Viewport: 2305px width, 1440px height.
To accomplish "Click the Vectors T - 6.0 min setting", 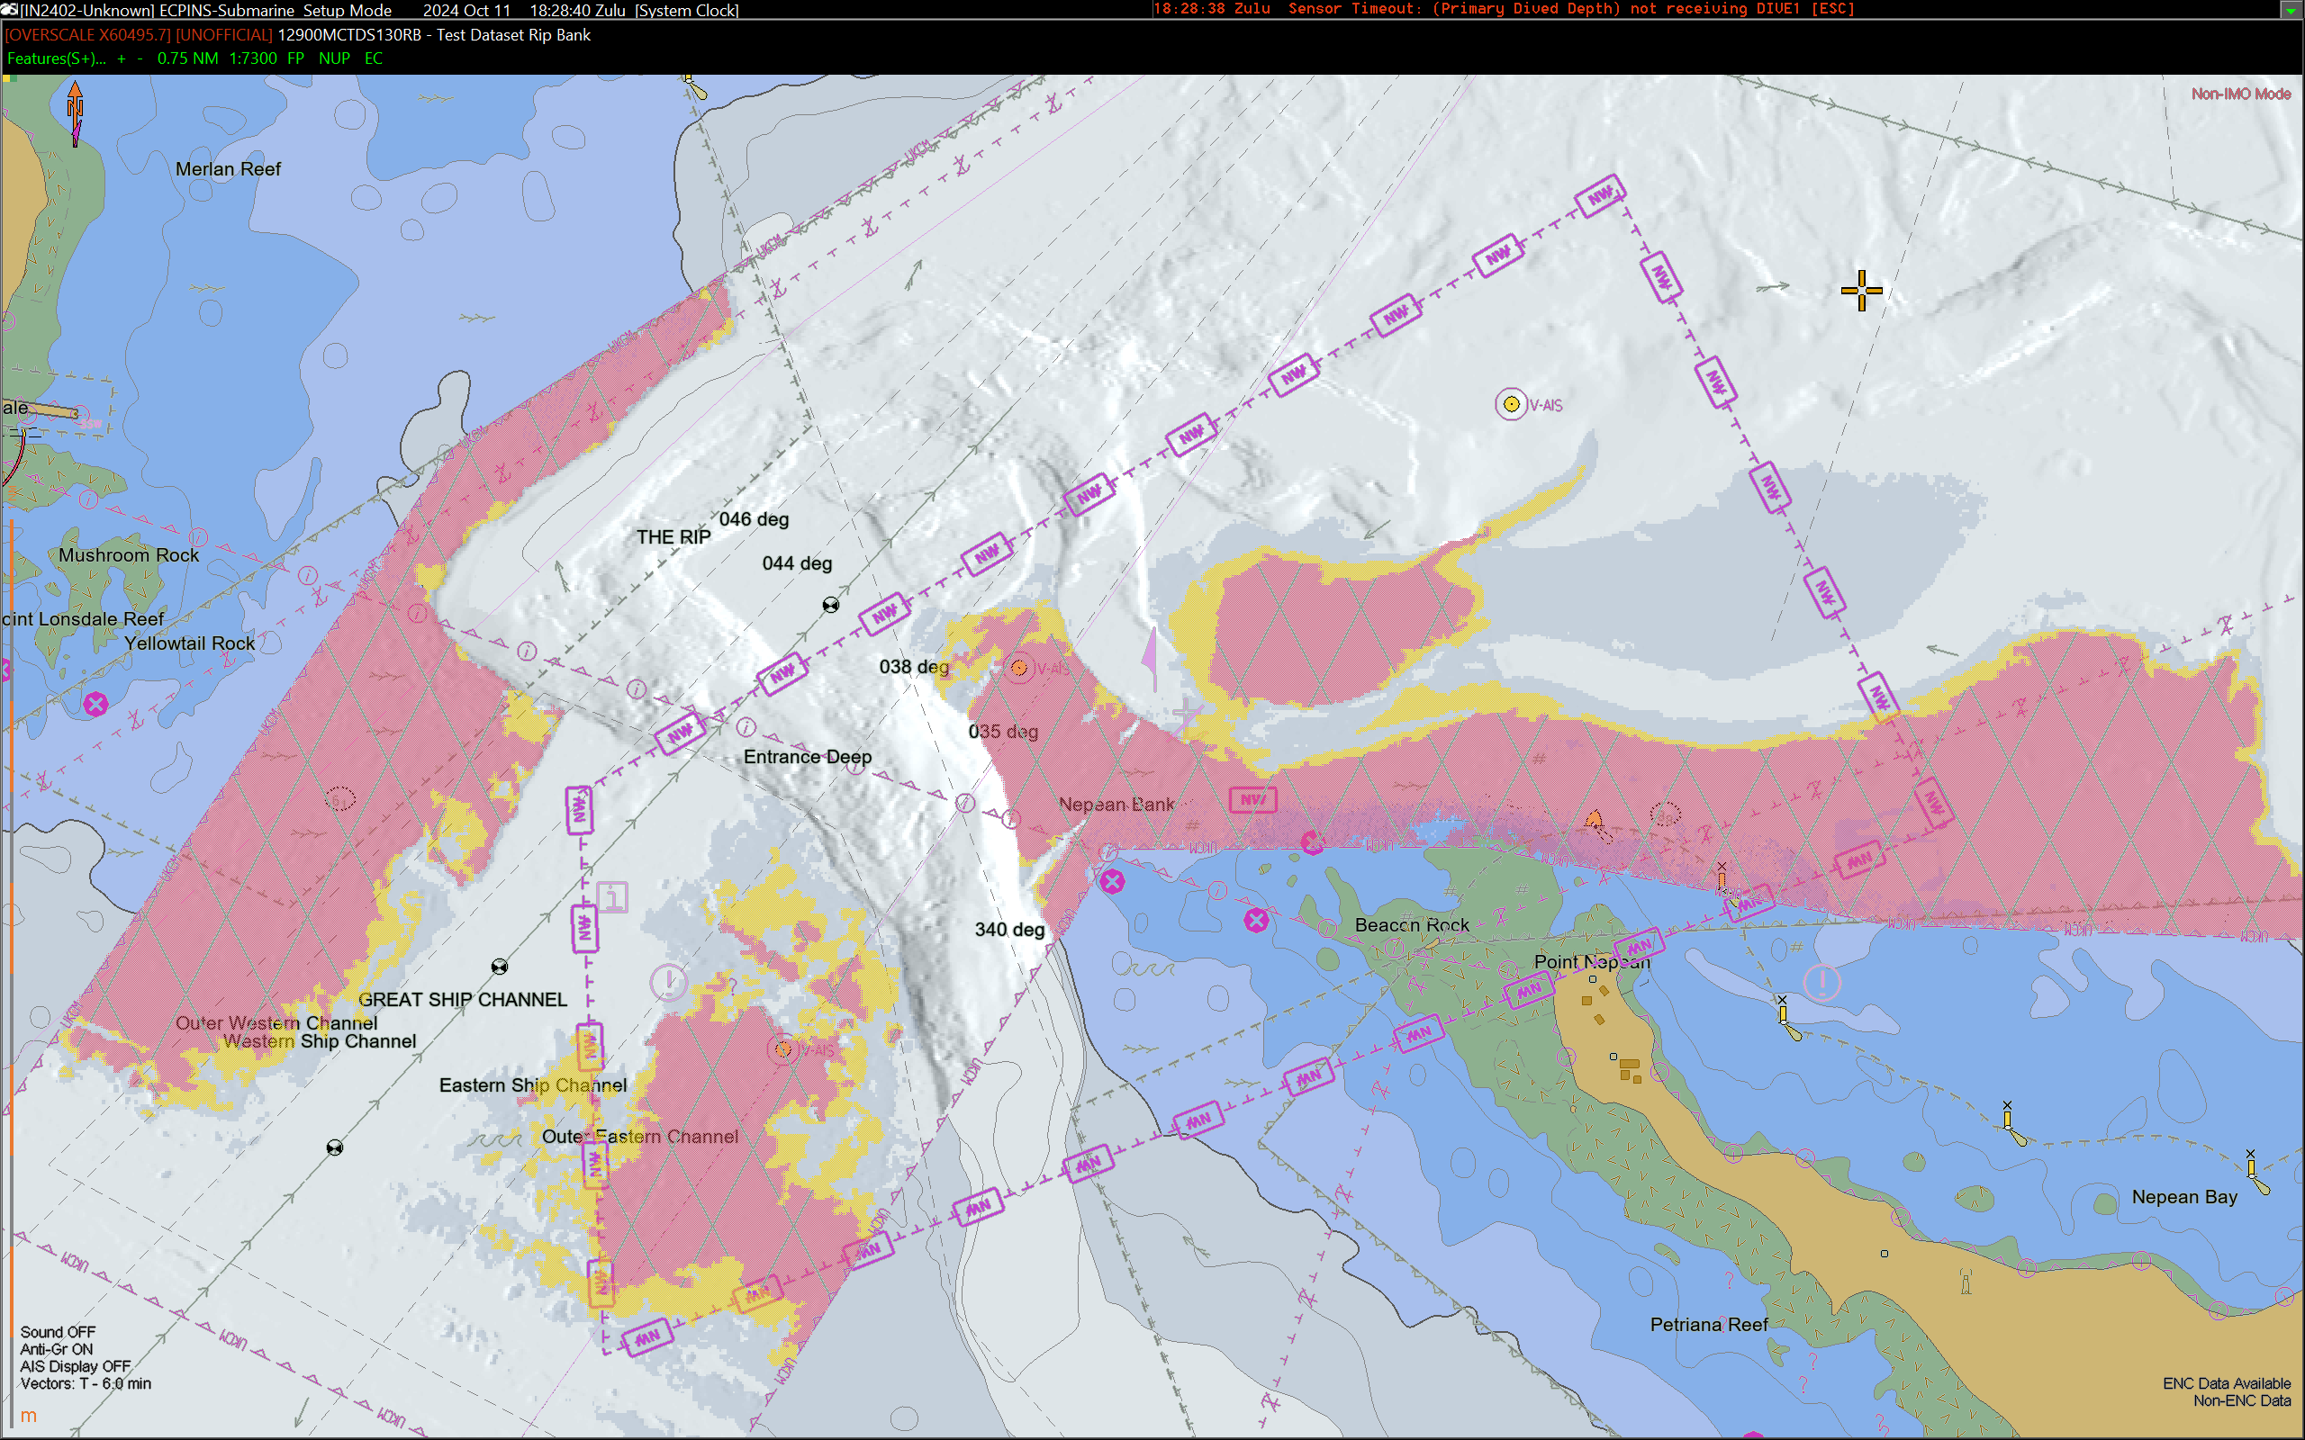I will (x=86, y=1383).
